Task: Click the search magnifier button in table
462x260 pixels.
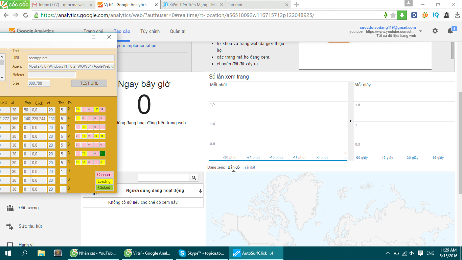Action: [194, 178]
